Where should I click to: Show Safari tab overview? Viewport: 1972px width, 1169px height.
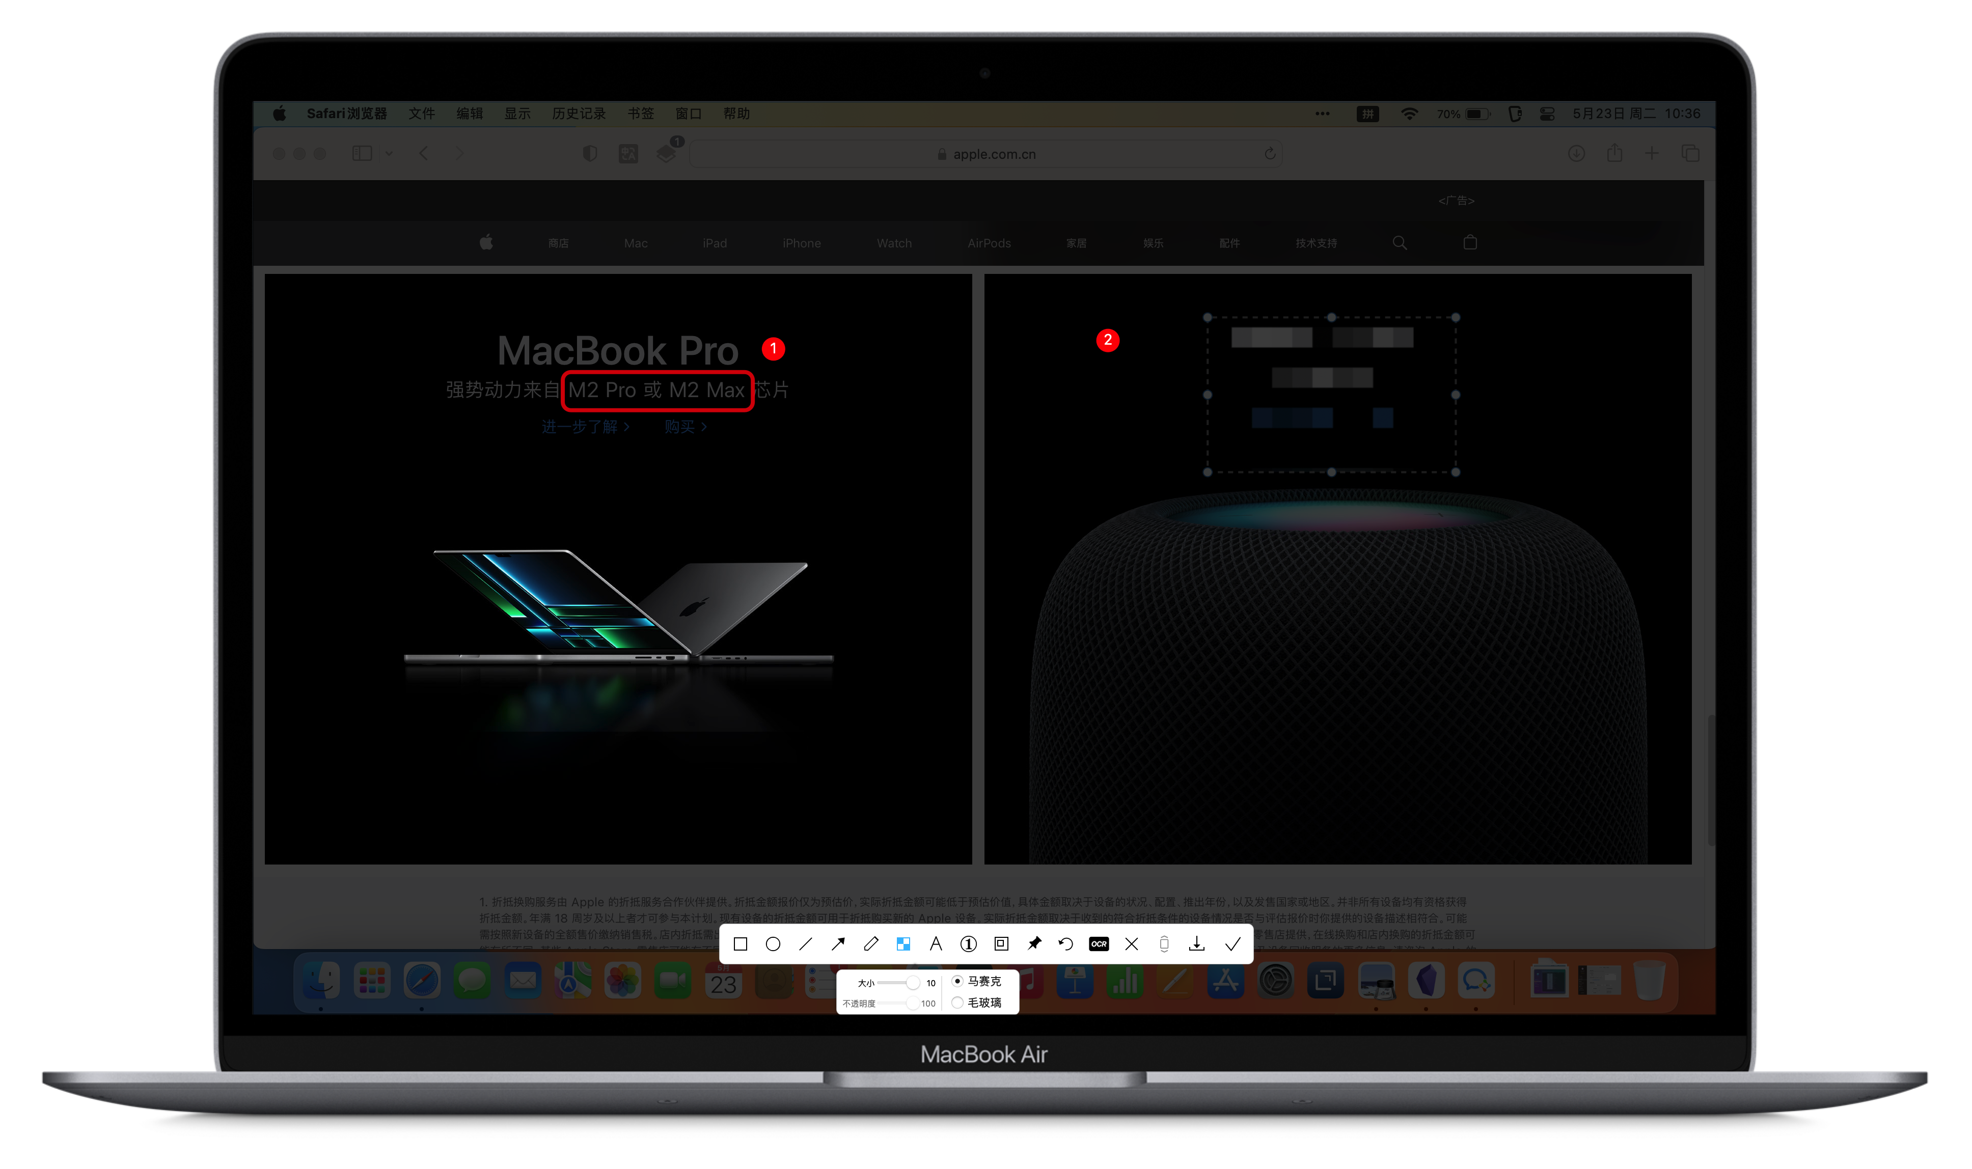[x=1691, y=154]
